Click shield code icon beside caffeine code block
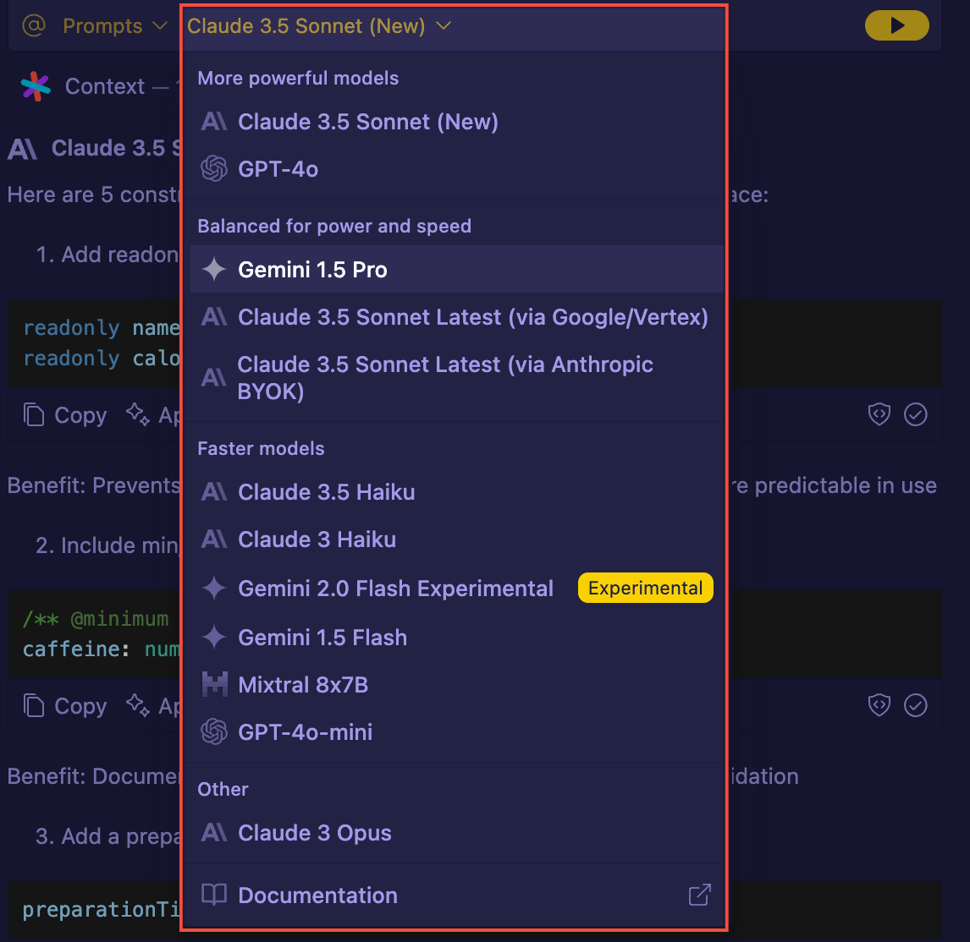 [x=879, y=704]
